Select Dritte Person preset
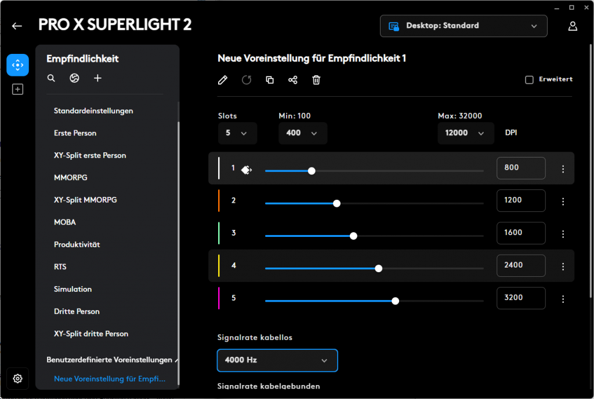 point(77,311)
